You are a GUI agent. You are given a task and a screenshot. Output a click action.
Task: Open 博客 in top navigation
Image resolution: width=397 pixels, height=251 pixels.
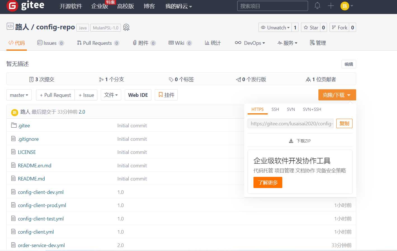[149, 6]
